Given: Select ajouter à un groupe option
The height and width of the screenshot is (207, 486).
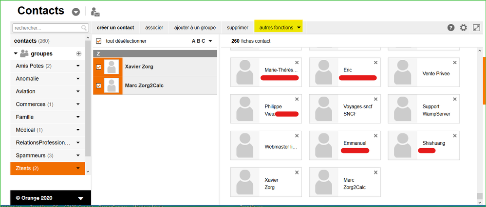Looking at the screenshot, I should coord(195,28).
